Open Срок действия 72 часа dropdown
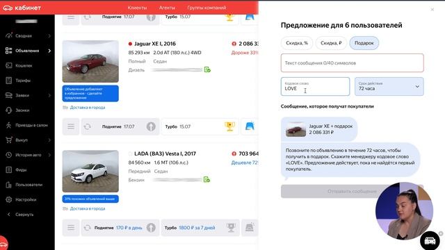Screen dimensions: 445x250 tap(389, 86)
